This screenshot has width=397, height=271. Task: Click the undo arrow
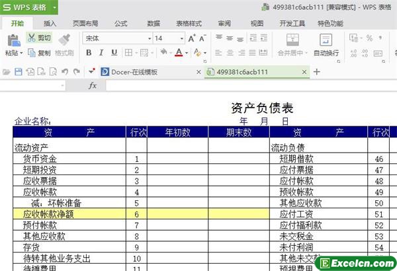[x=65, y=72]
